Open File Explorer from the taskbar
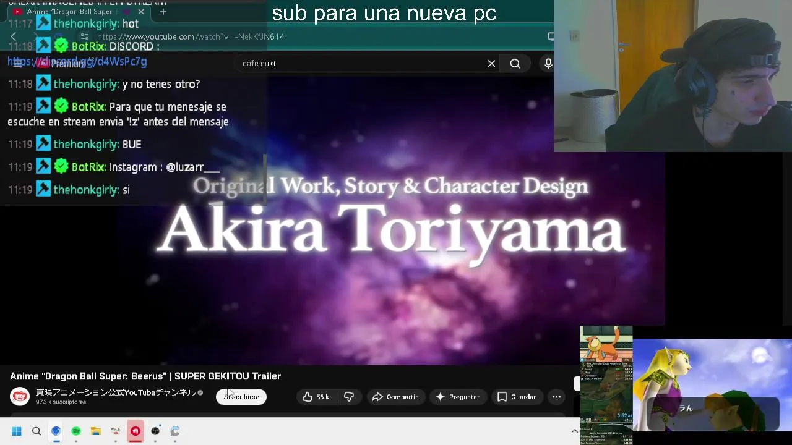Screen dimensions: 792x445 point(96,431)
